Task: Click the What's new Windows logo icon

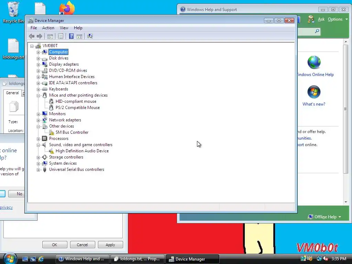Action: 314,92
